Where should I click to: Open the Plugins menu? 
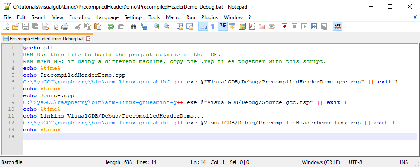pos(209,17)
